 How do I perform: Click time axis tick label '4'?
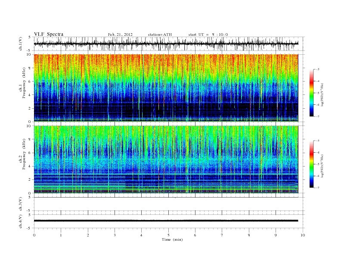tap(141, 235)
